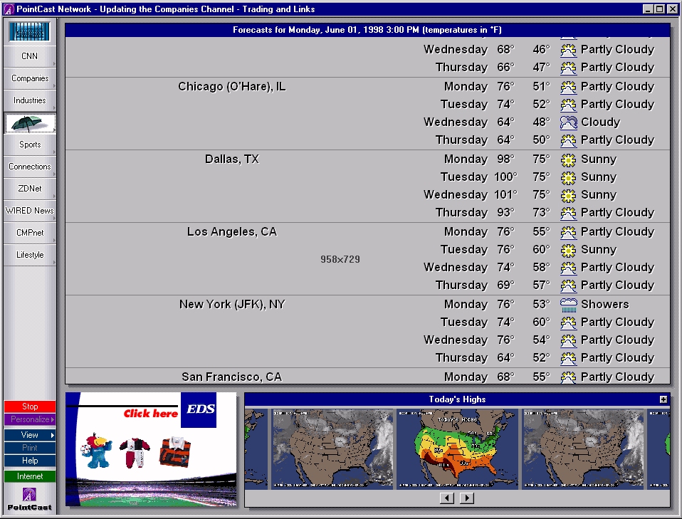Advance to the next weather map with right arrow
This screenshot has width=682, height=519.
click(467, 498)
